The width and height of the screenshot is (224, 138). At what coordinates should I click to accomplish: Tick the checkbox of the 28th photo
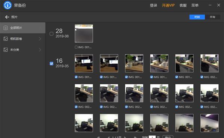pyautogui.click(x=76, y=47)
